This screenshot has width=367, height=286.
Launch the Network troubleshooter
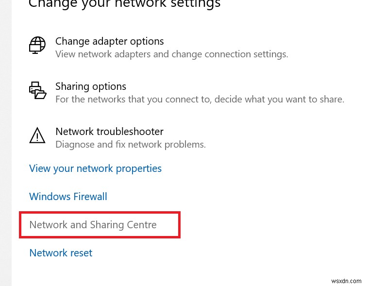point(109,132)
